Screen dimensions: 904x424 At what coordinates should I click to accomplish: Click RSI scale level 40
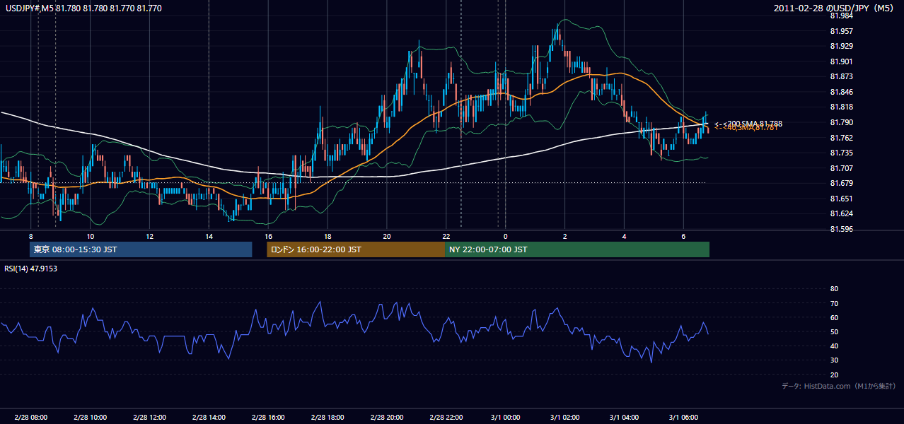point(834,346)
